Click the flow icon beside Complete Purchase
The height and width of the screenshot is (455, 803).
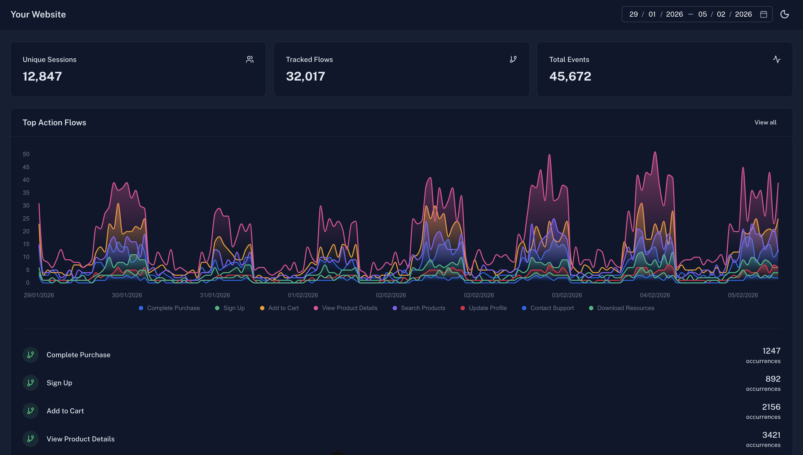pos(30,355)
